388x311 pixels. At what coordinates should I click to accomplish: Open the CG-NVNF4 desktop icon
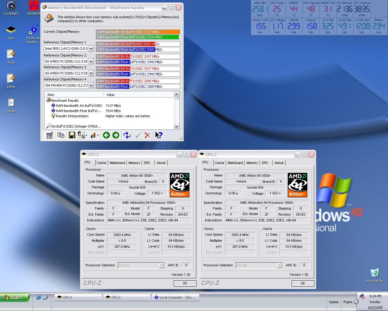point(11,9)
